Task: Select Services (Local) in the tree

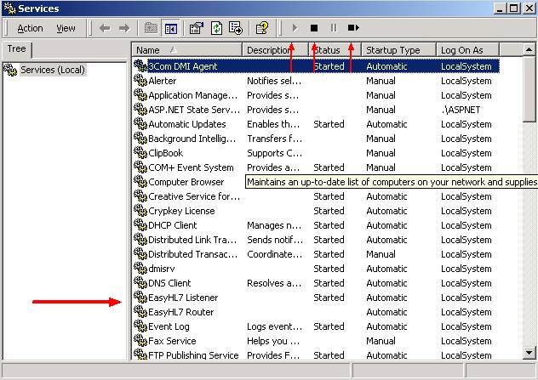Action: [x=52, y=70]
